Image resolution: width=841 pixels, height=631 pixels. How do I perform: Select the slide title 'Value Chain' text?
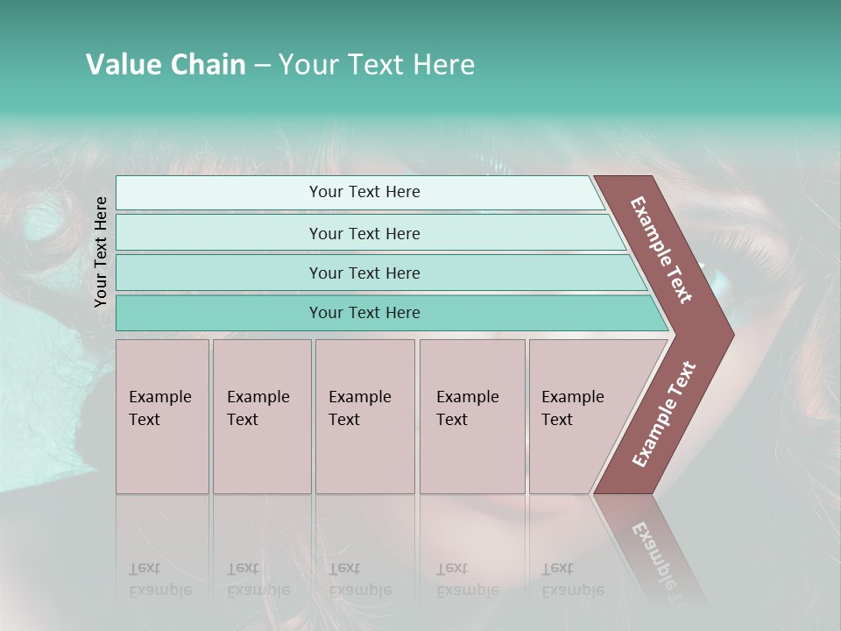(166, 64)
